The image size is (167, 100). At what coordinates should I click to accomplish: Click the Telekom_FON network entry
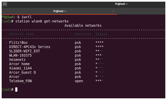click(20, 81)
